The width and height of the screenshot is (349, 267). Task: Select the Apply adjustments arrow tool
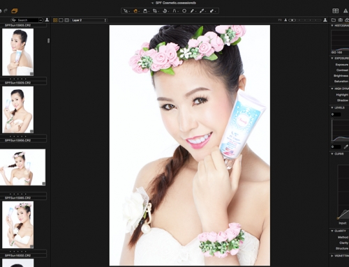212,11
